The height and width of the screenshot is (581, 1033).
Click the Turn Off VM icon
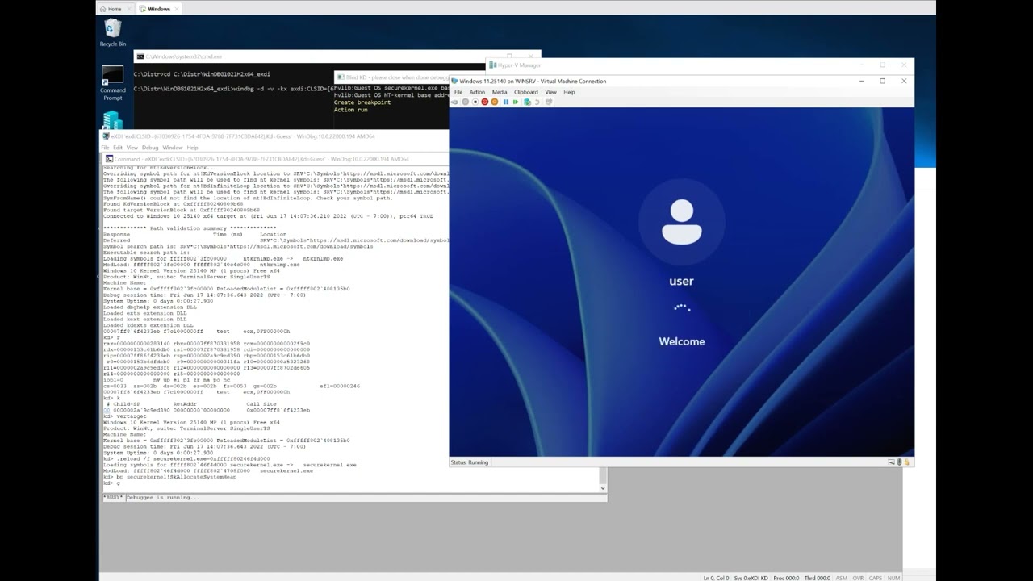pos(475,102)
